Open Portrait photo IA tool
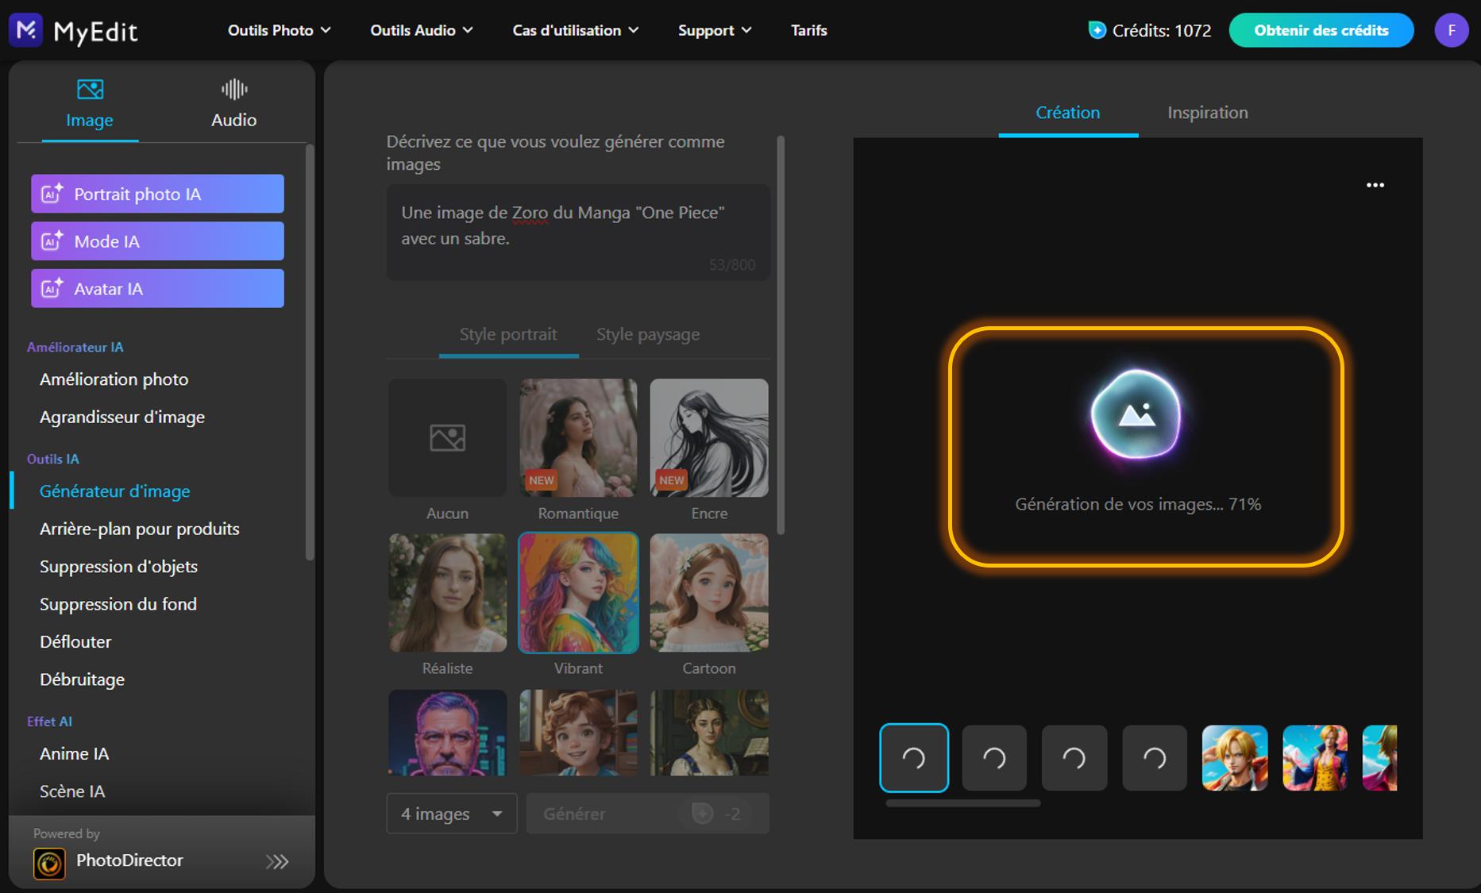 point(157,194)
